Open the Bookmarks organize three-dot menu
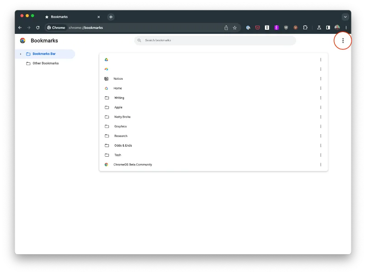 343,41
